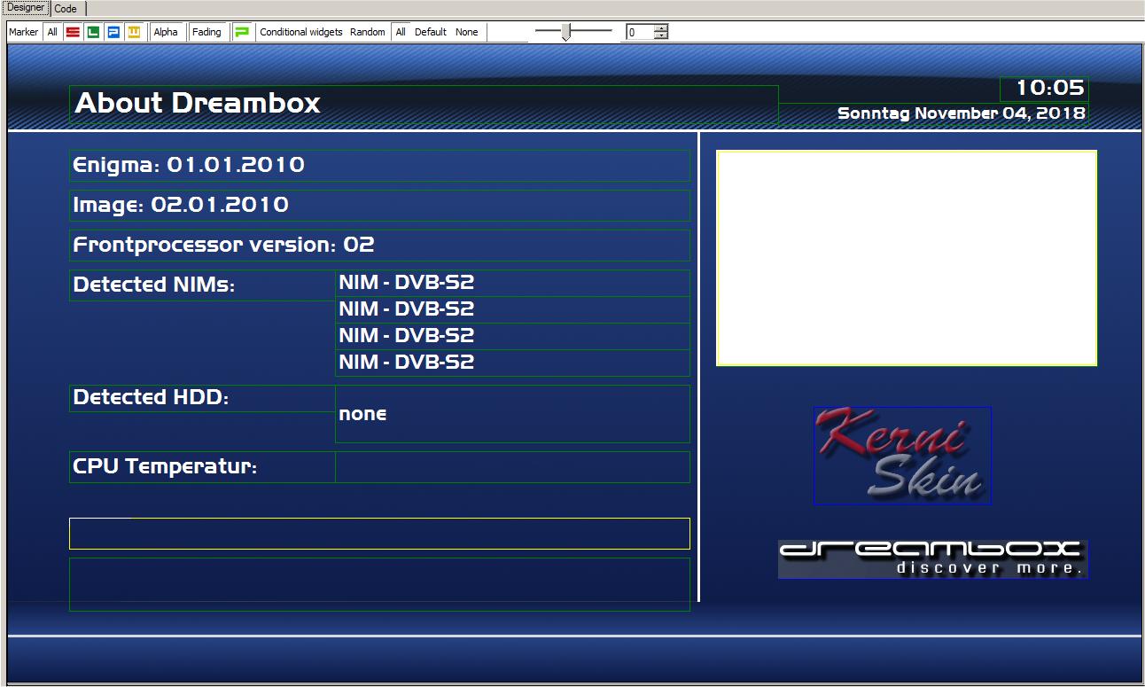Increase value with spinner up arrow
This screenshot has height=687, width=1145.
661,28
